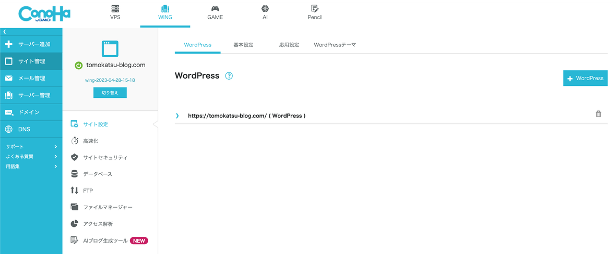Open メール管理 in the sidebar
The height and width of the screenshot is (254, 616).
pos(31,79)
